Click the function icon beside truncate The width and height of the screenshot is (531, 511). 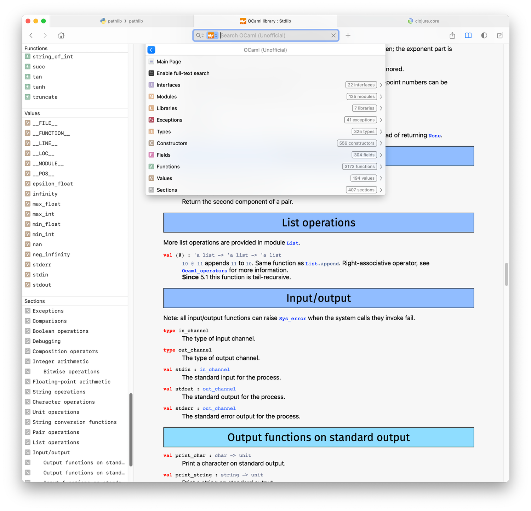point(28,97)
